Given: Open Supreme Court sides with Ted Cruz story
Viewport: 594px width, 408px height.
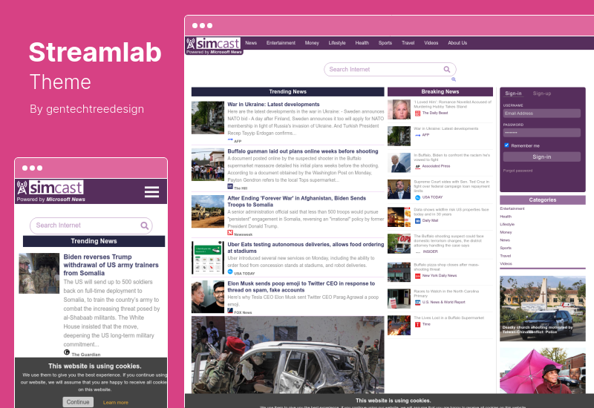Looking at the screenshot, I should (x=451, y=186).
